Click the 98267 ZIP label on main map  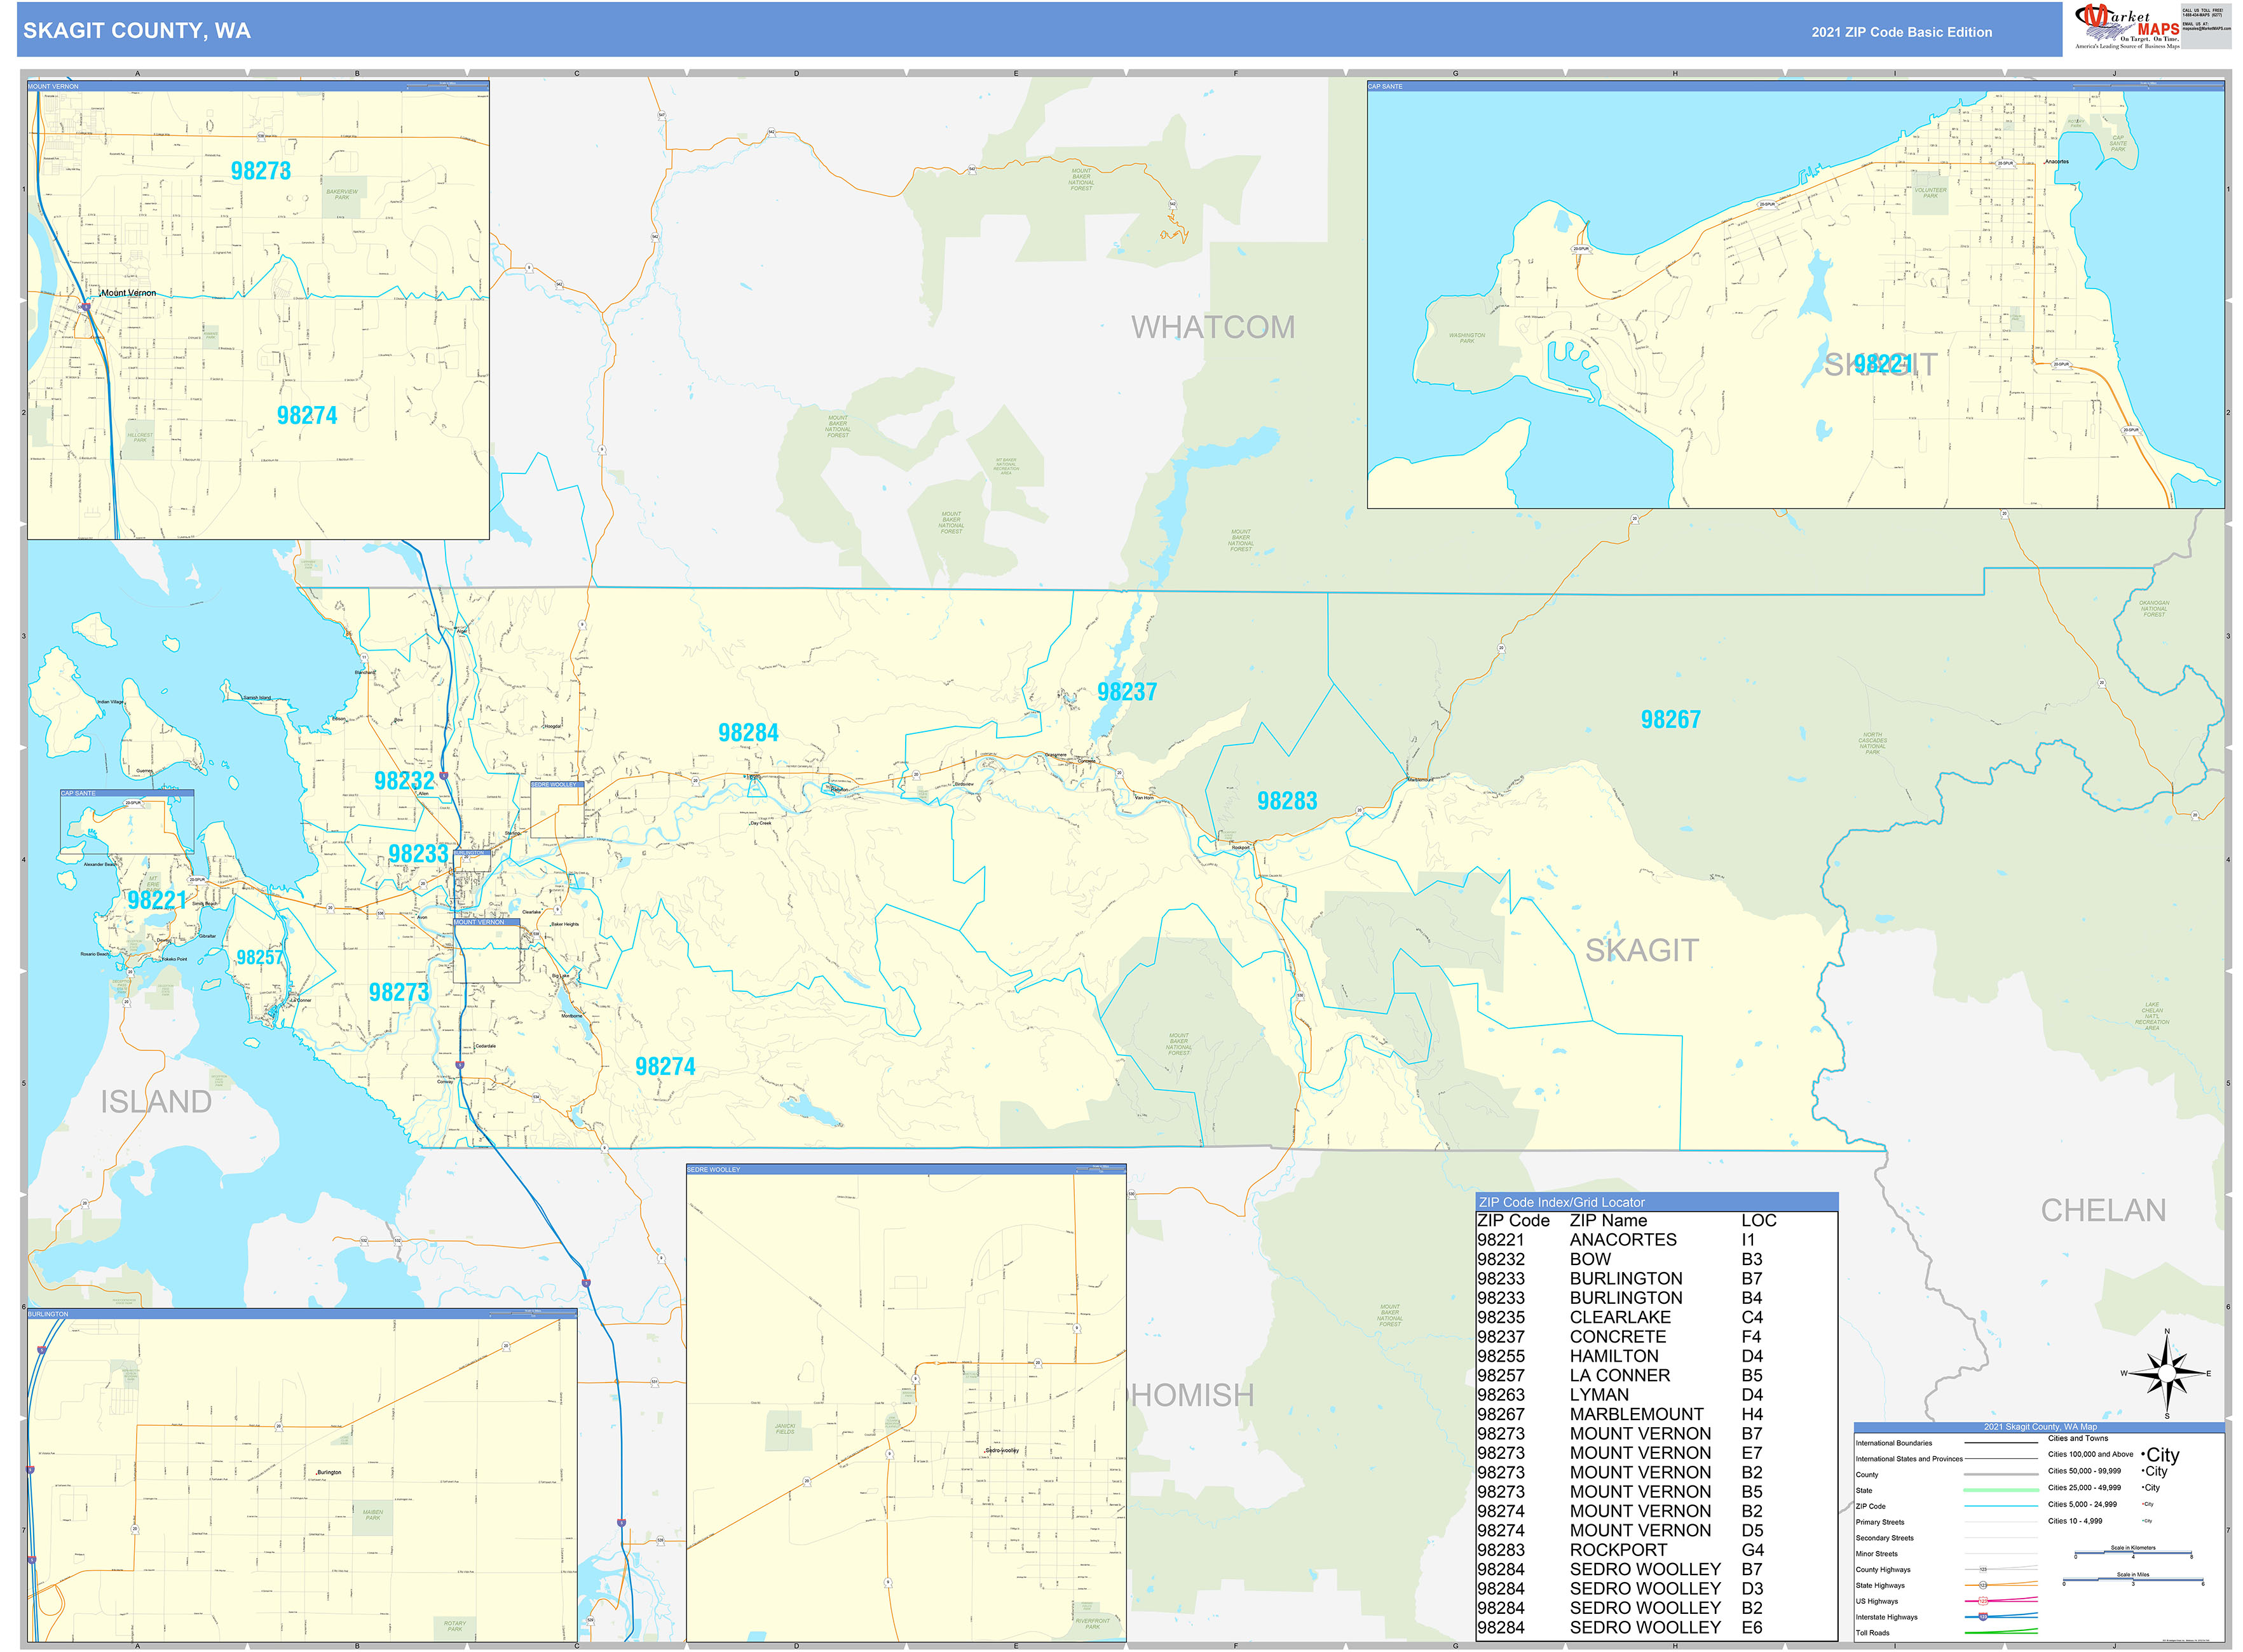(x=1670, y=720)
